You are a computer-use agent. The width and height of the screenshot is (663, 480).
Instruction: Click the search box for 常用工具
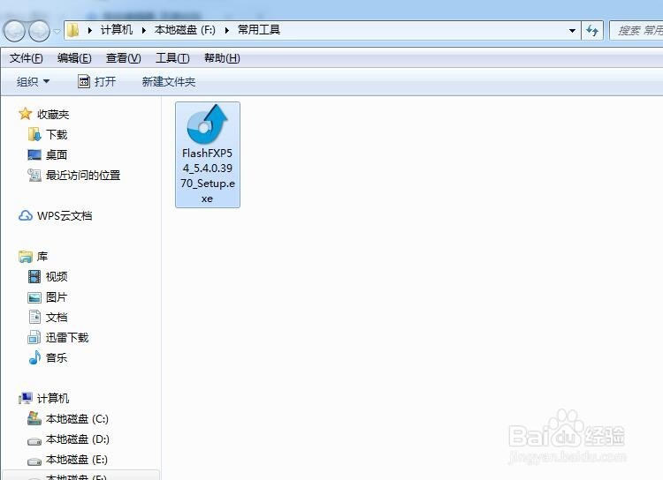tap(636, 30)
